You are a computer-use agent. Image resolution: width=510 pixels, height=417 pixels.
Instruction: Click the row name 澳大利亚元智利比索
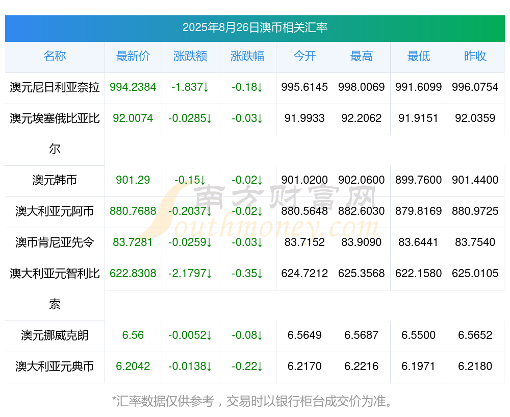pos(55,289)
